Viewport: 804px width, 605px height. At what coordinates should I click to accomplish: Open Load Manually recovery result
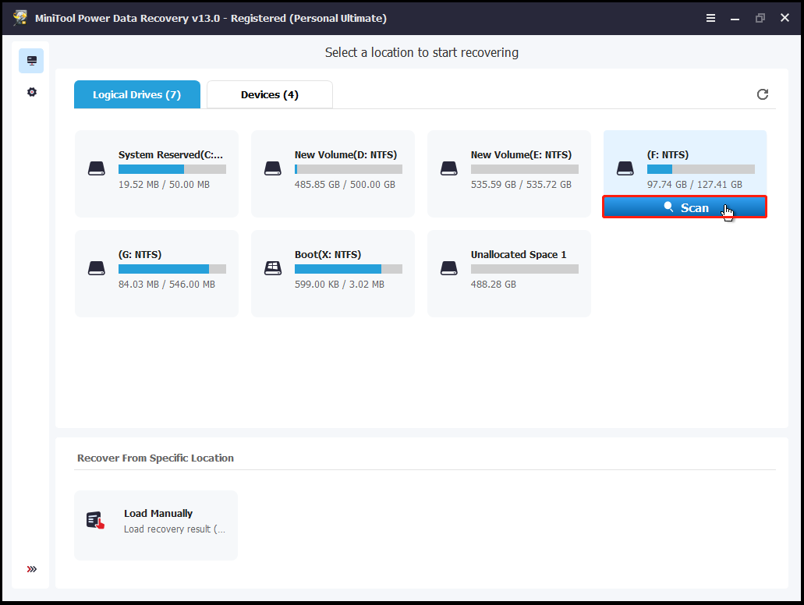[156, 525]
